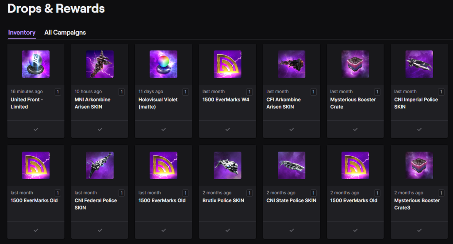
Task: Switch to the All Campaigns tab
Action: [65, 33]
